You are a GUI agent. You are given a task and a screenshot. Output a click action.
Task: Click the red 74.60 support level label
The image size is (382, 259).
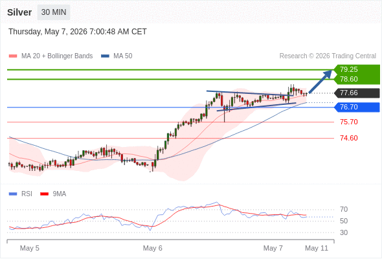(349, 138)
